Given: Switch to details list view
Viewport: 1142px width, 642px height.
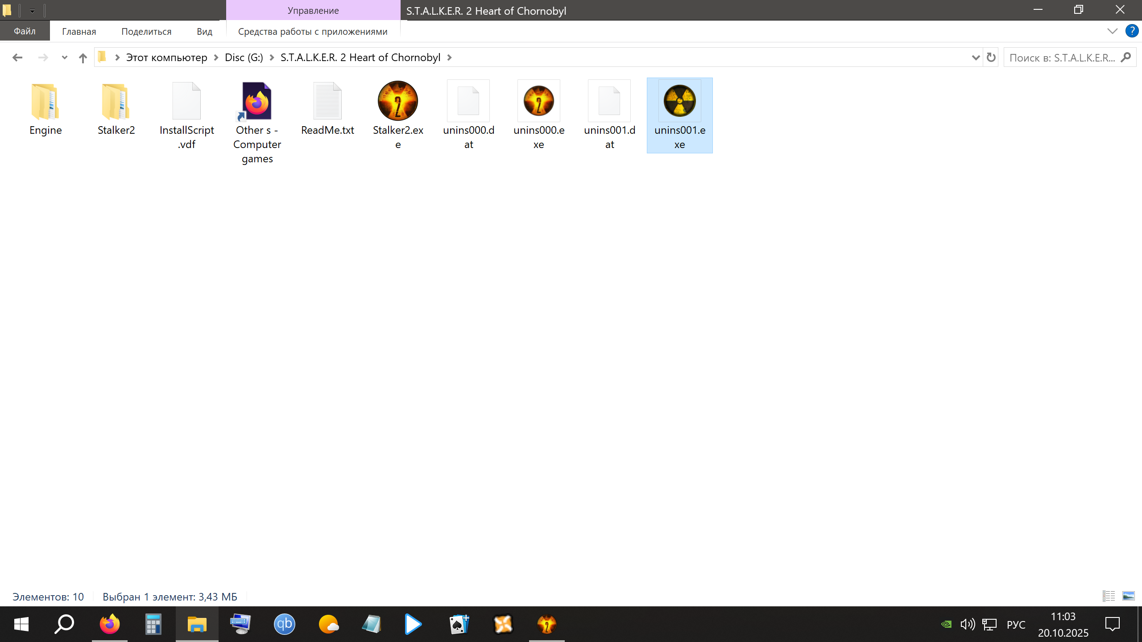Looking at the screenshot, I should (1109, 596).
